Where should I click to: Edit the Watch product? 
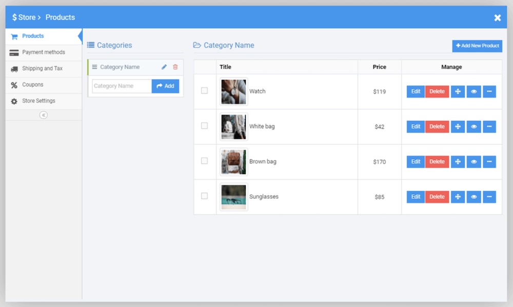[x=416, y=92]
